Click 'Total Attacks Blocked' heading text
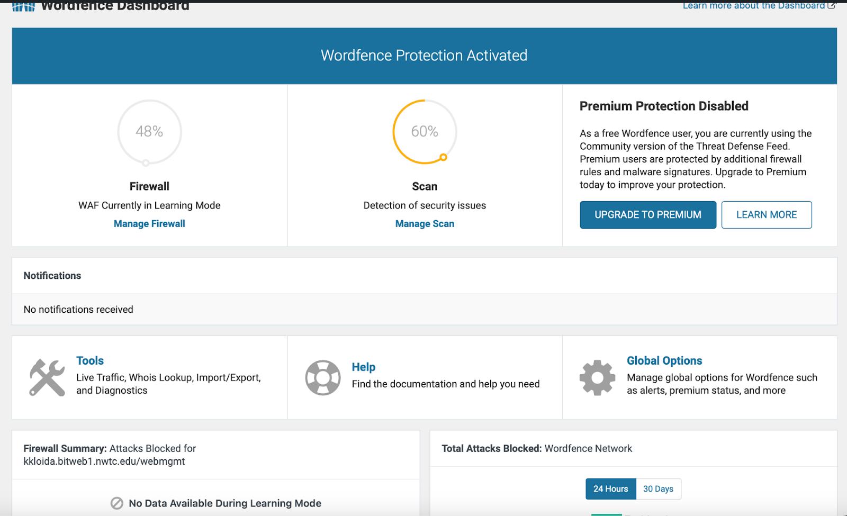The height and width of the screenshot is (516, 847). 492,449
